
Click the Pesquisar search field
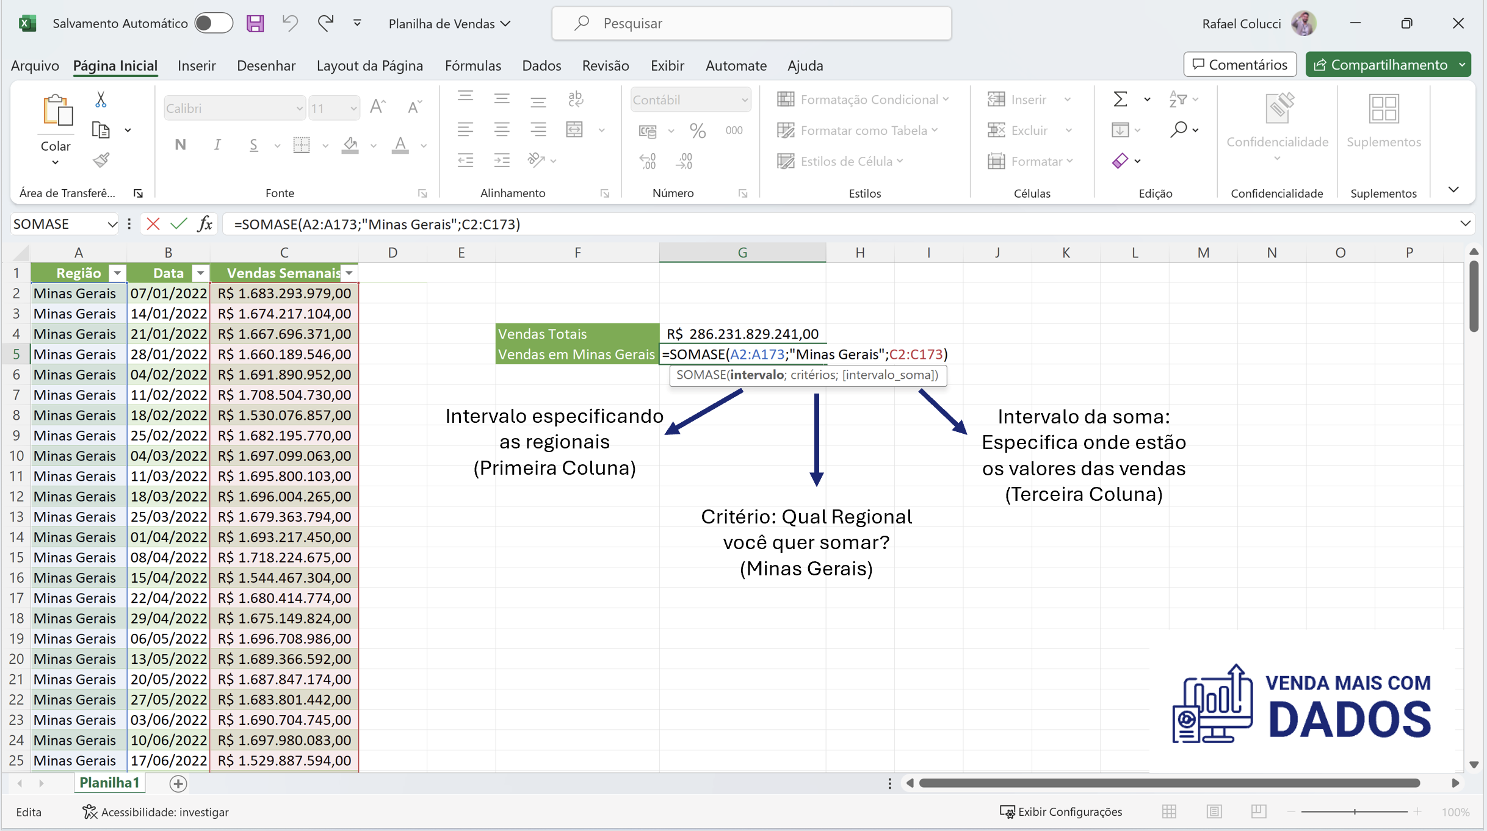(751, 23)
